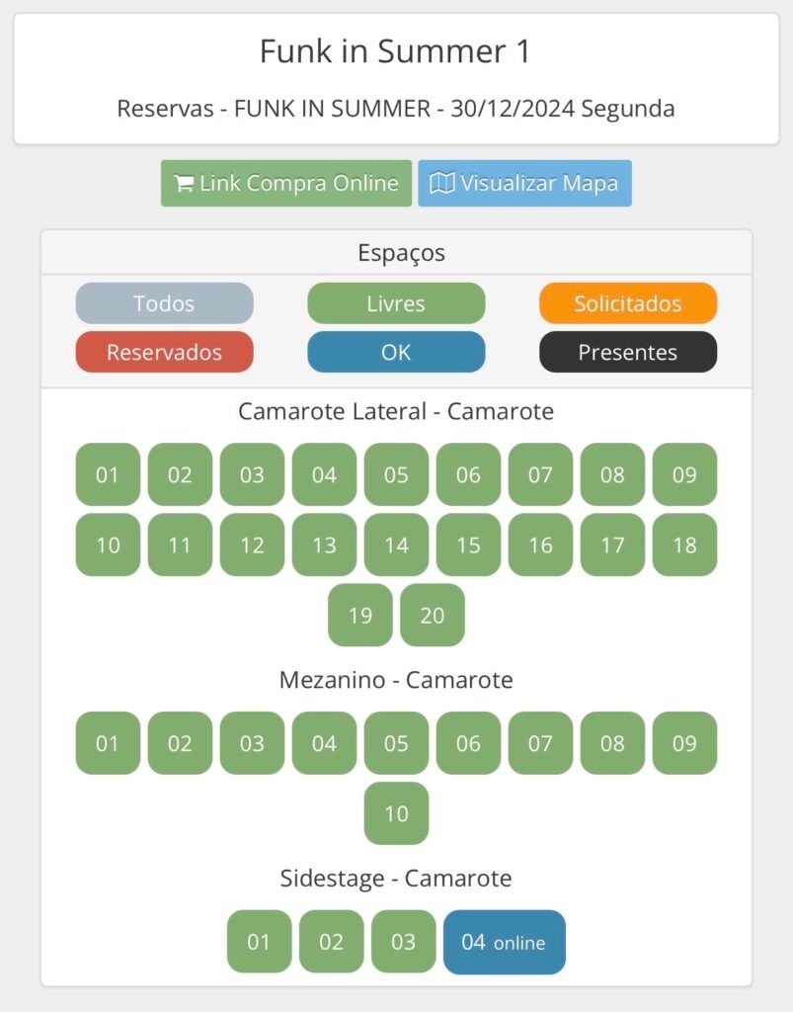
Task: Pick Camarote Lateral space 14
Action: tap(396, 545)
